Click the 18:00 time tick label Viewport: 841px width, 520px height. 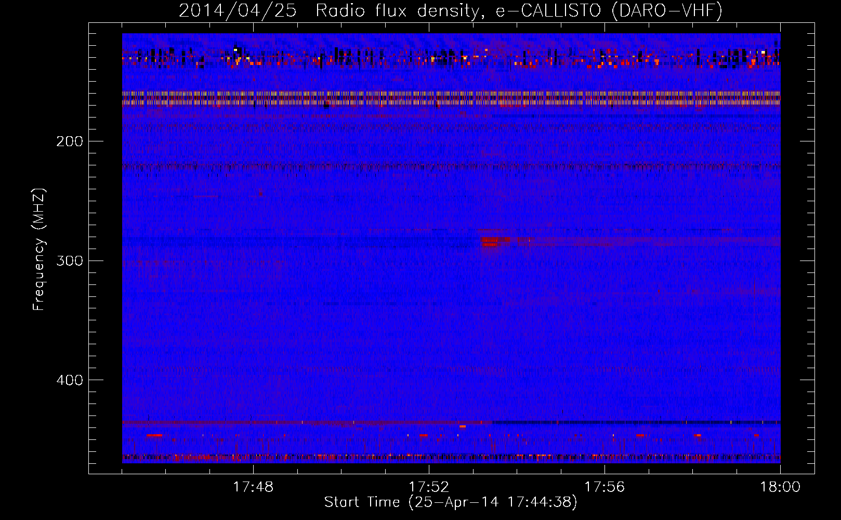[x=780, y=487]
